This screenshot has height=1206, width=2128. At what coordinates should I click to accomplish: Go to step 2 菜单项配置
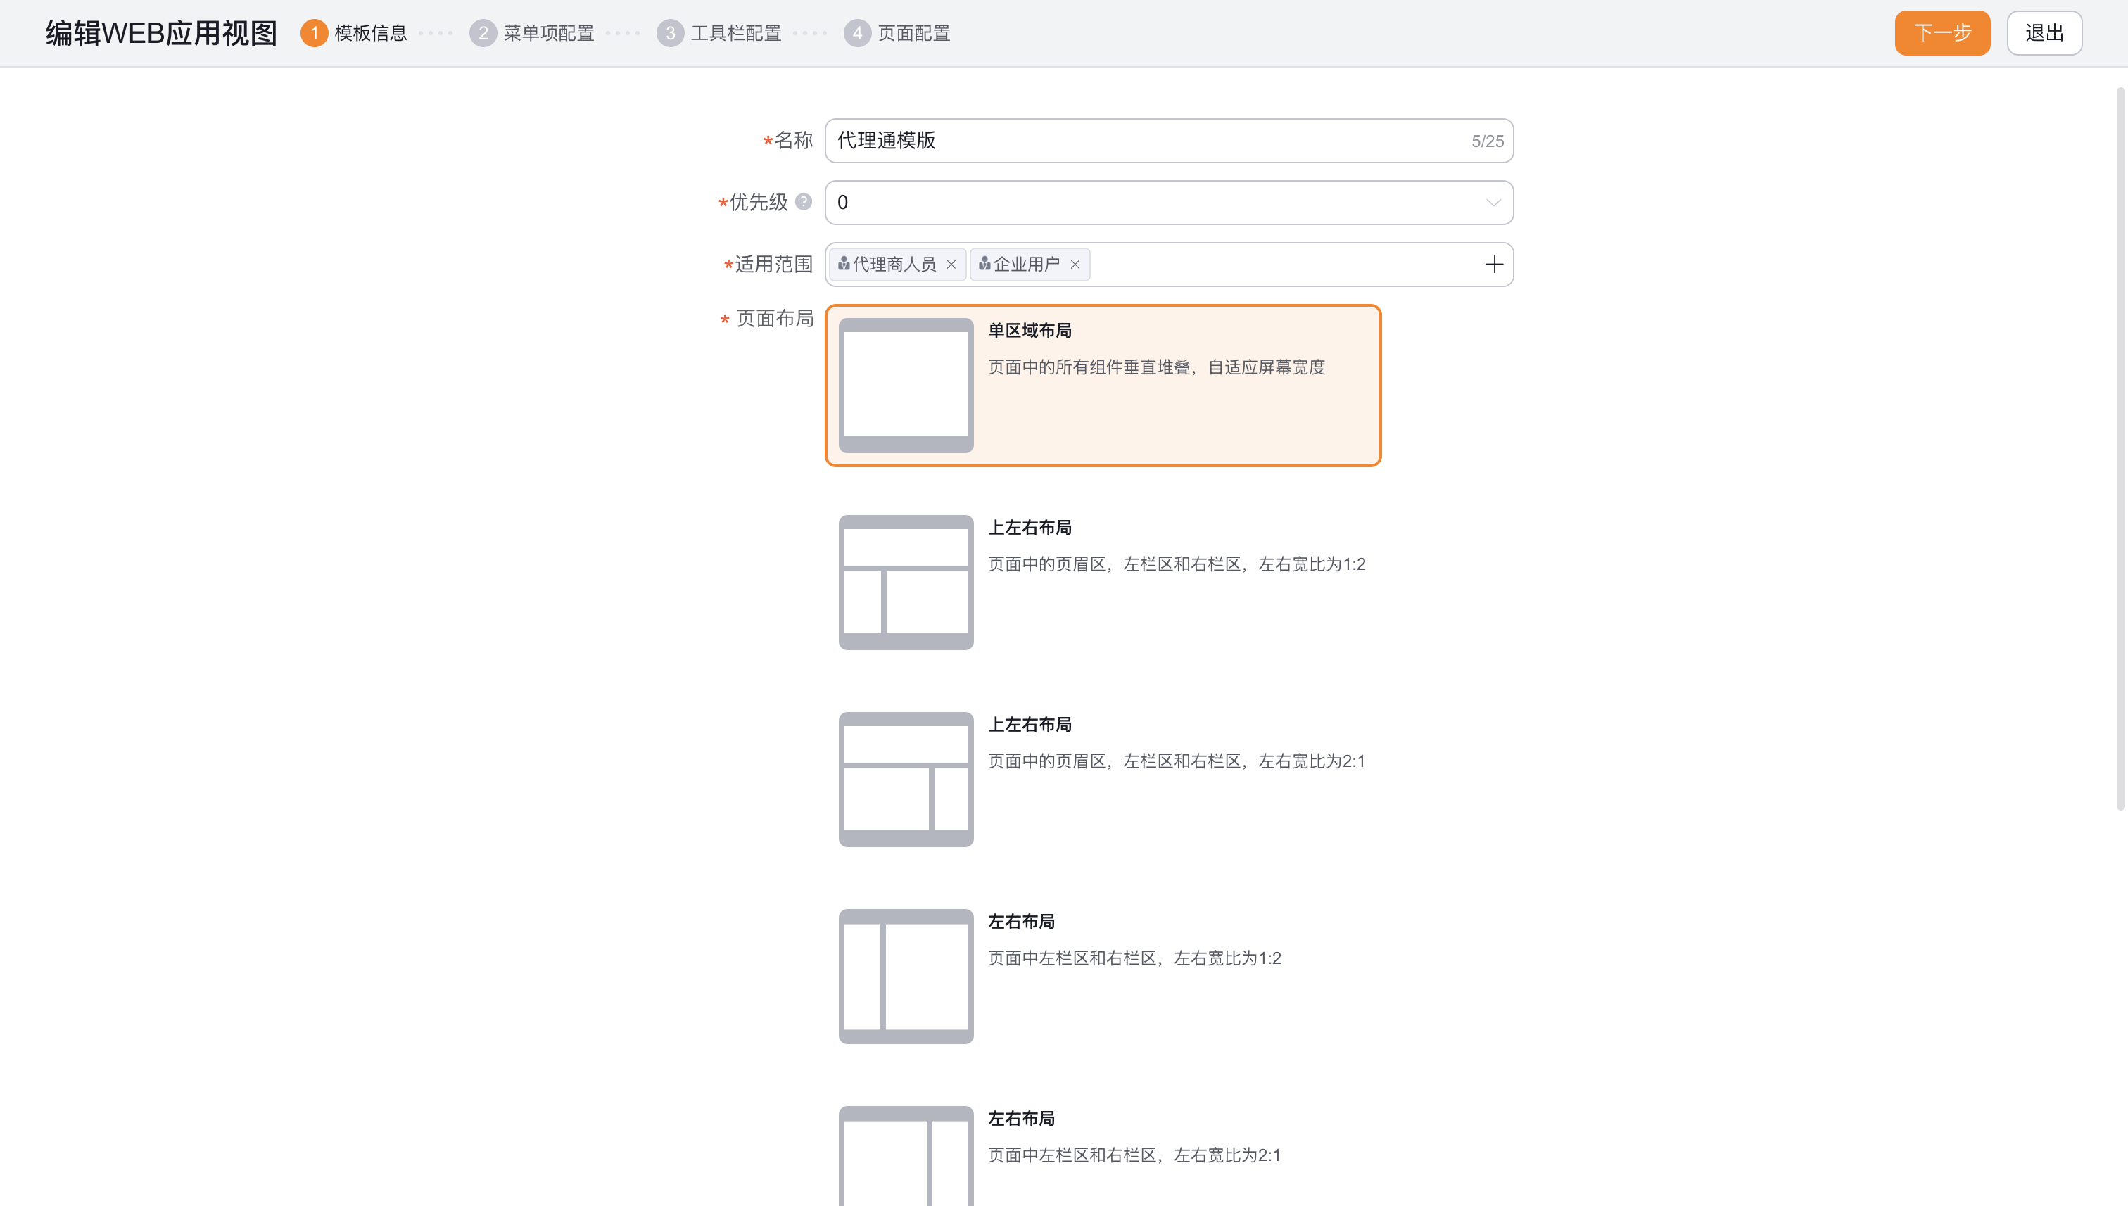click(x=532, y=33)
